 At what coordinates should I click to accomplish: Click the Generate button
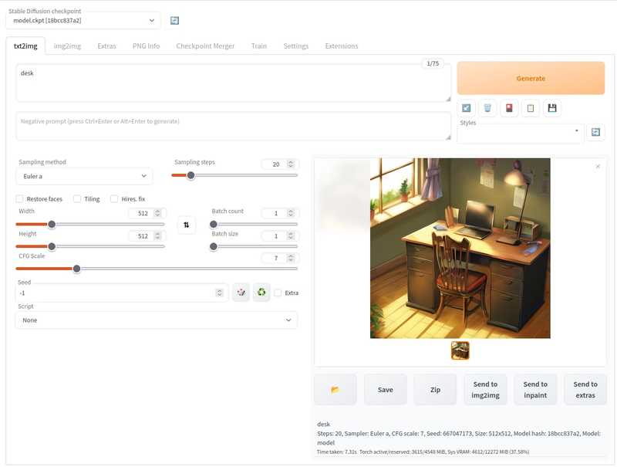coord(531,78)
